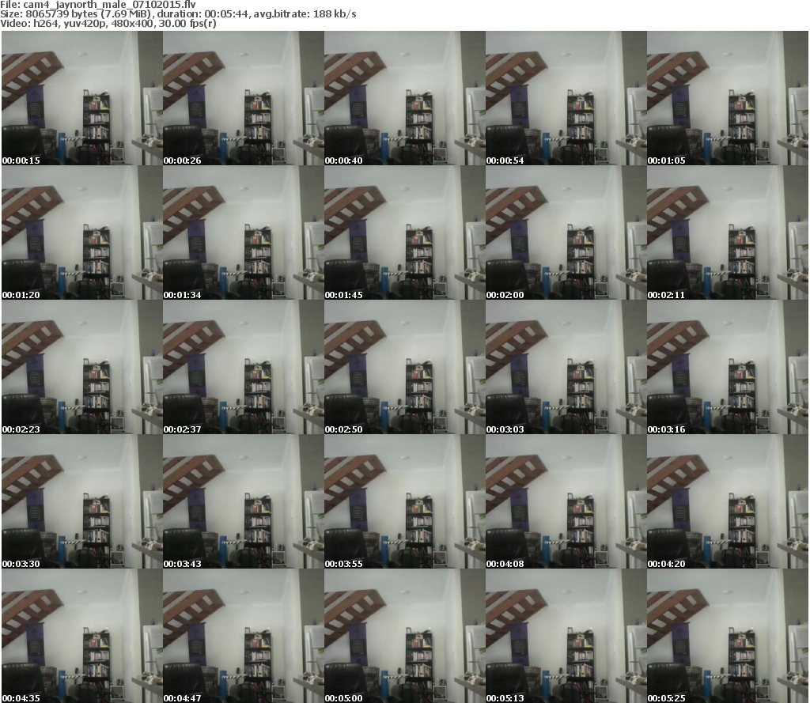The height and width of the screenshot is (703, 810).
Task: Open the frame at 00:03:03
Action: click(566, 367)
